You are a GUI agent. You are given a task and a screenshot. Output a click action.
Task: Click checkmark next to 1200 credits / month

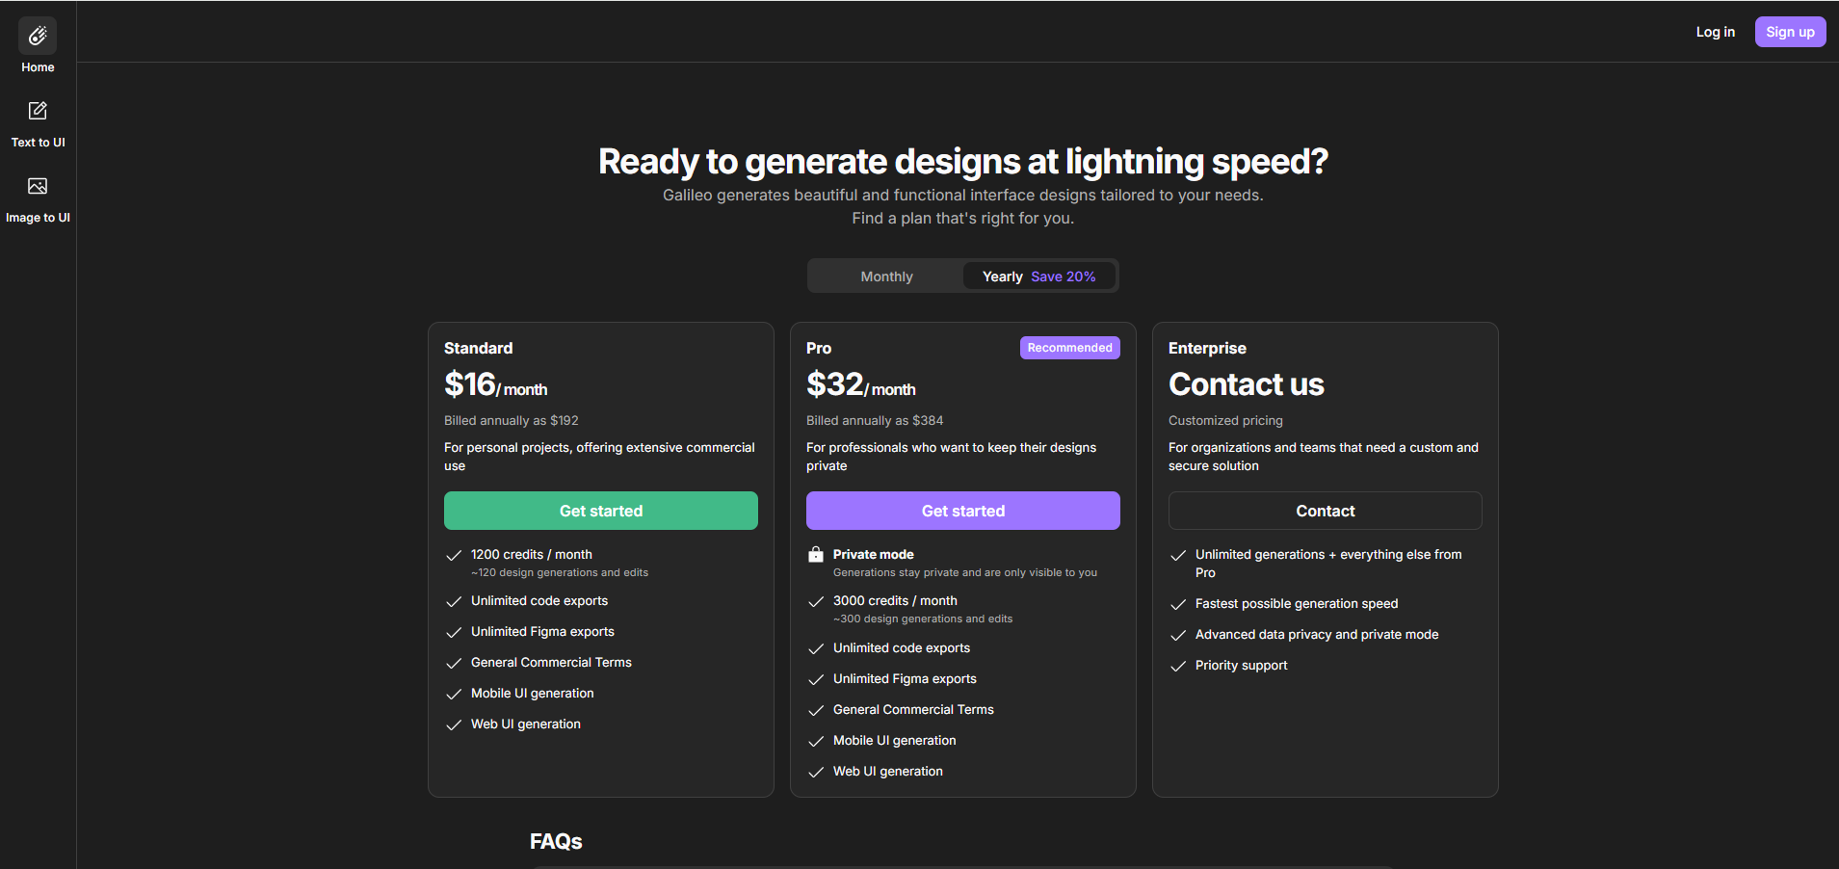(454, 556)
